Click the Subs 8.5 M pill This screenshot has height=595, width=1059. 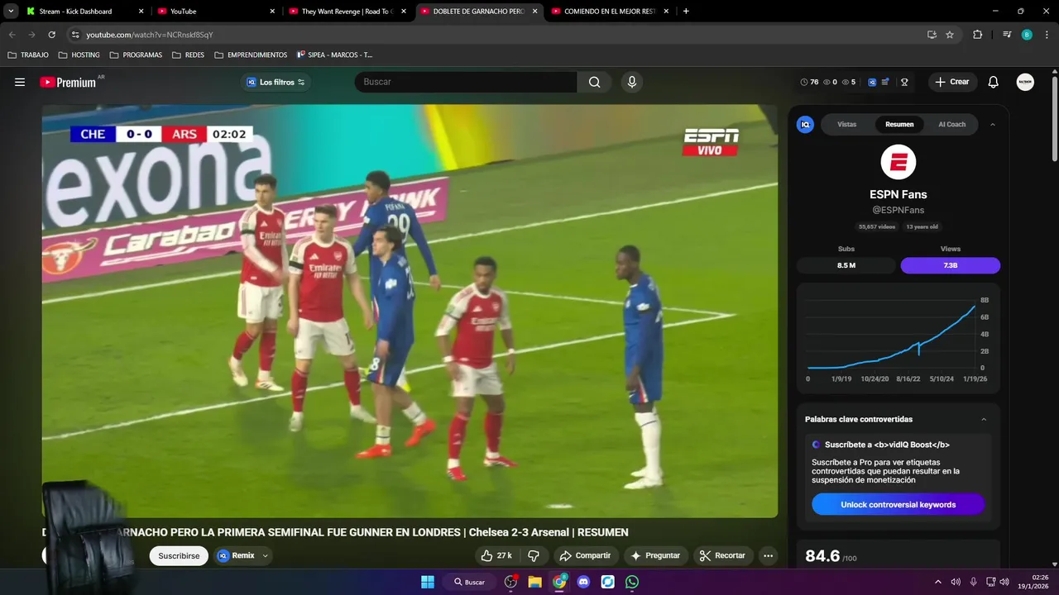(846, 265)
